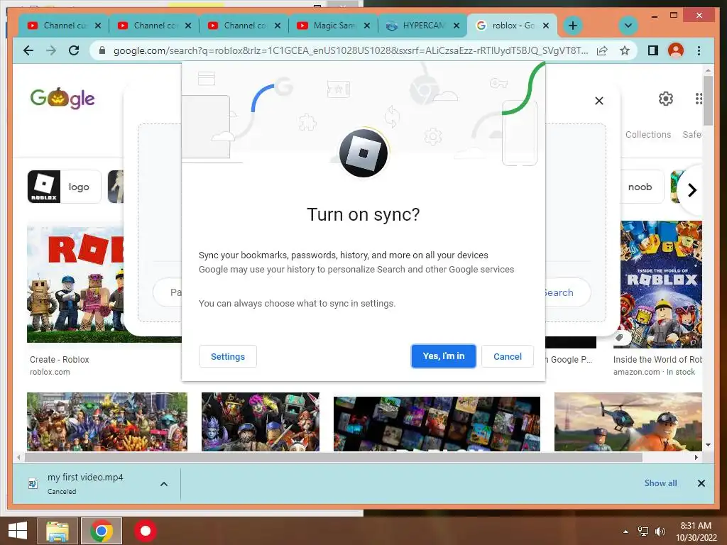The height and width of the screenshot is (545, 727).
Task: Click the address bar URL
Action: [351, 50]
